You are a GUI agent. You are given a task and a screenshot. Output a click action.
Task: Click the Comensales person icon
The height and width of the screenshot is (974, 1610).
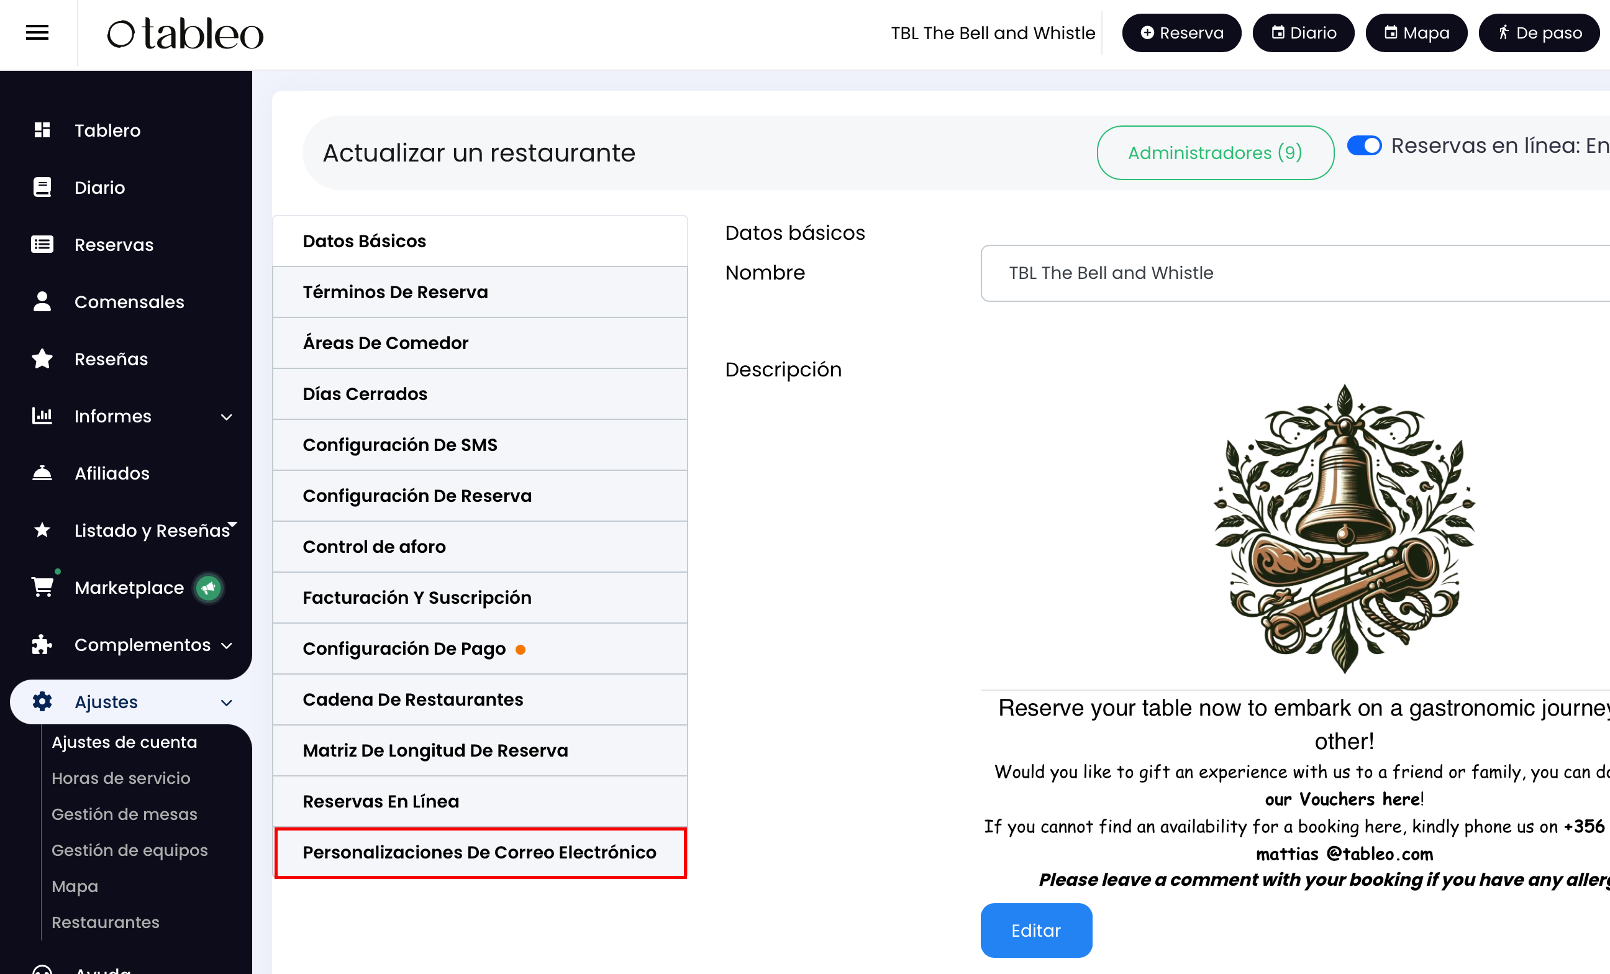[42, 302]
